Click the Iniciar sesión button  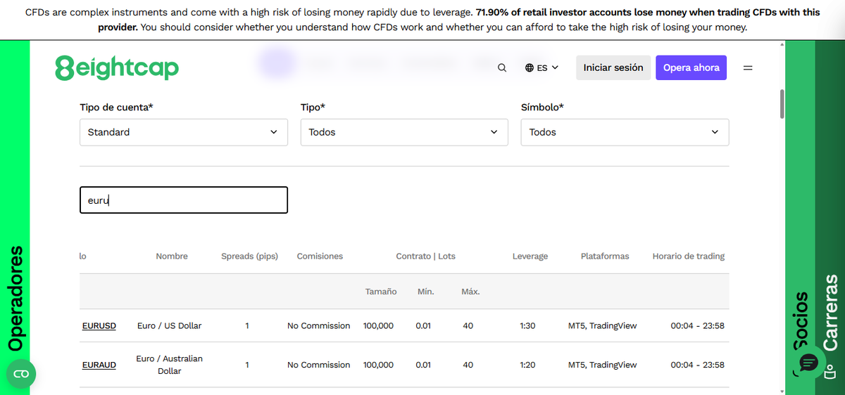[x=613, y=67]
